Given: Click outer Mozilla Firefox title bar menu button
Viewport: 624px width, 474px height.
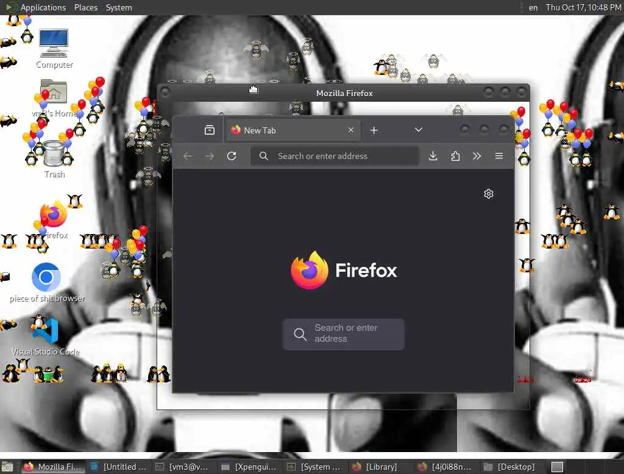Looking at the screenshot, I should click(x=165, y=93).
